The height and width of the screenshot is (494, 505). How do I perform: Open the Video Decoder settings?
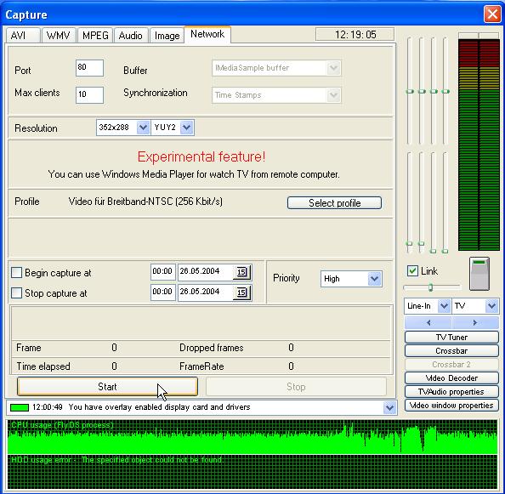click(x=451, y=378)
